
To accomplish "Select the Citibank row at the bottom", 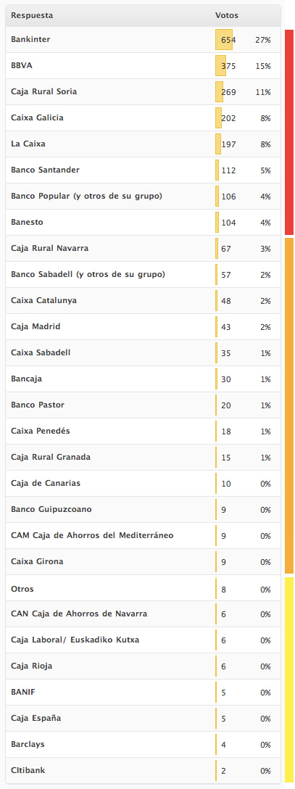I will 144,771.
